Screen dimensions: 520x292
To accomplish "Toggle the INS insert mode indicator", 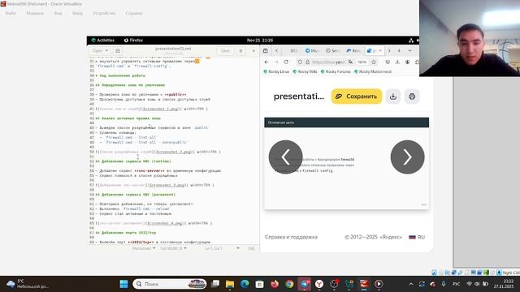I will 251,248.
